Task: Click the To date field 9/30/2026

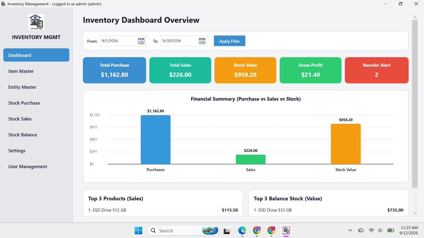Action: coord(184,41)
